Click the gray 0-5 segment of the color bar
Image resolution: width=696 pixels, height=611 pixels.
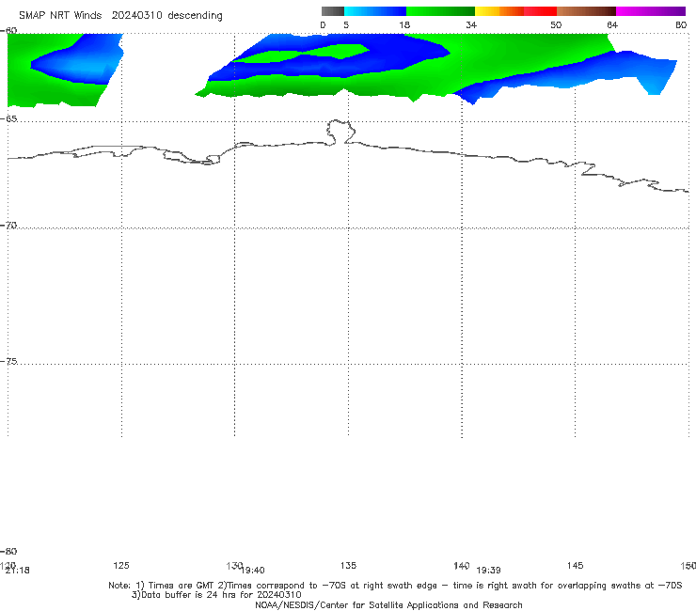(333, 11)
